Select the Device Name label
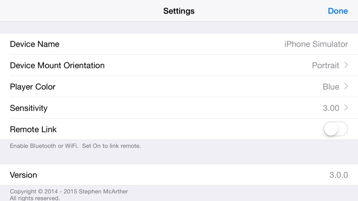 [35, 44]
